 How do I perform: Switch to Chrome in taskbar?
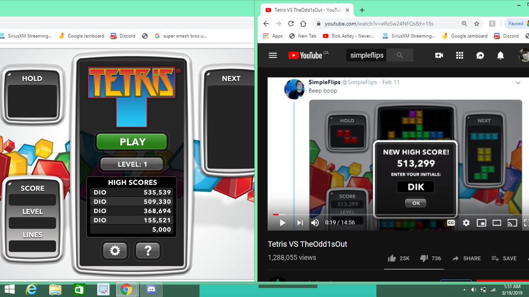click(126, 290)
